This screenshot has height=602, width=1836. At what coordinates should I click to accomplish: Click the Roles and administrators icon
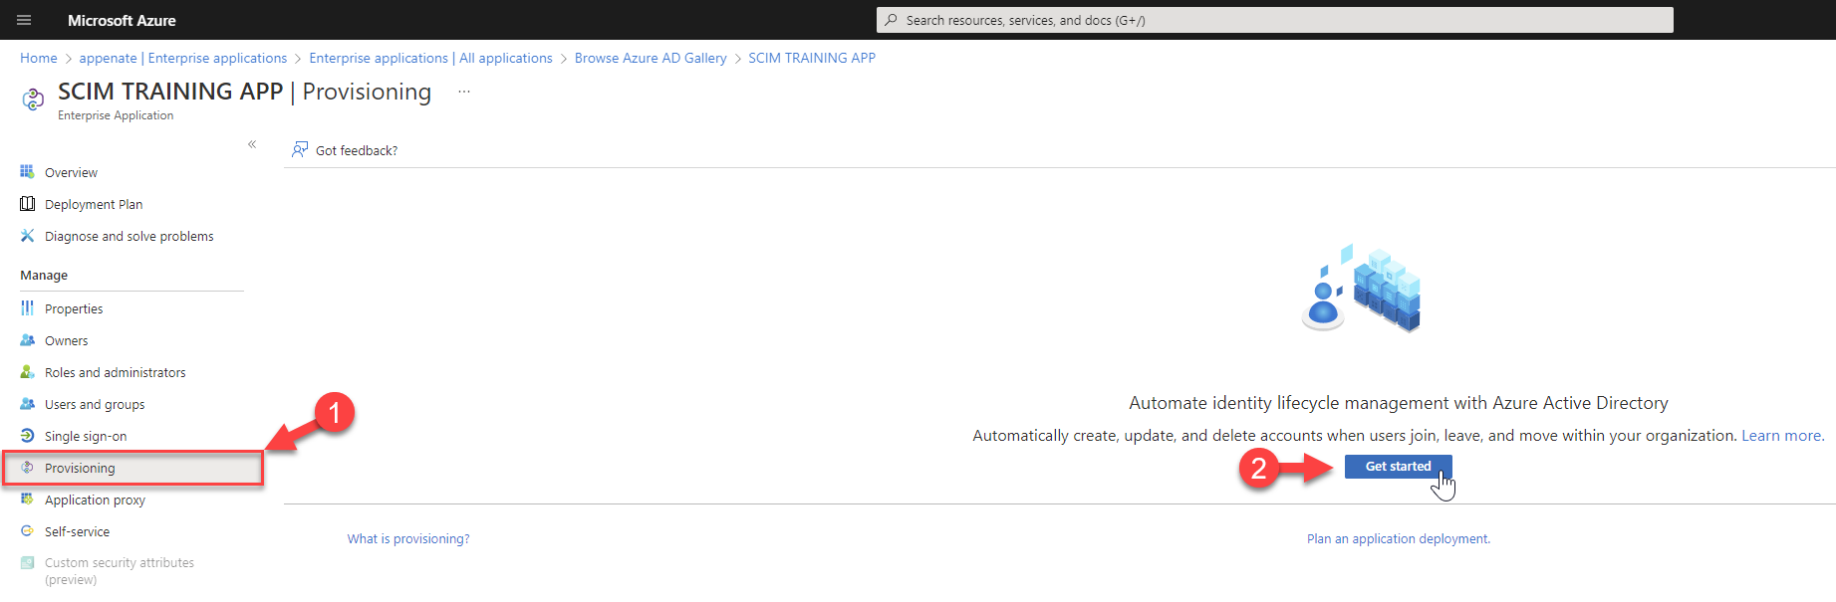tap(27, 372)
